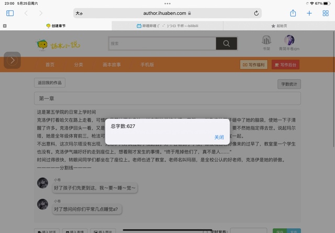Screen dimensions: 335x233
Task: Dismiss the word count dialog with 关闭
Action: 219,137
